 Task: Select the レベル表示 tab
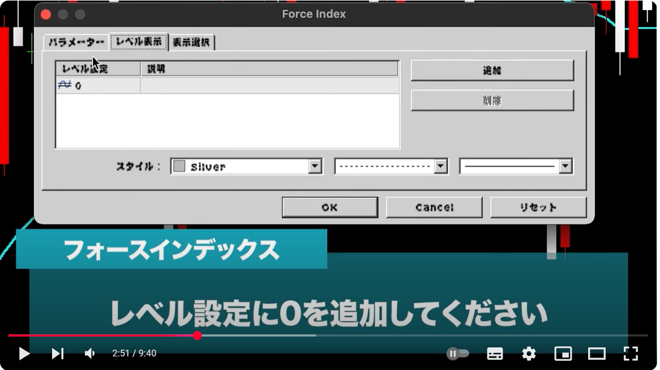(139, 42)
